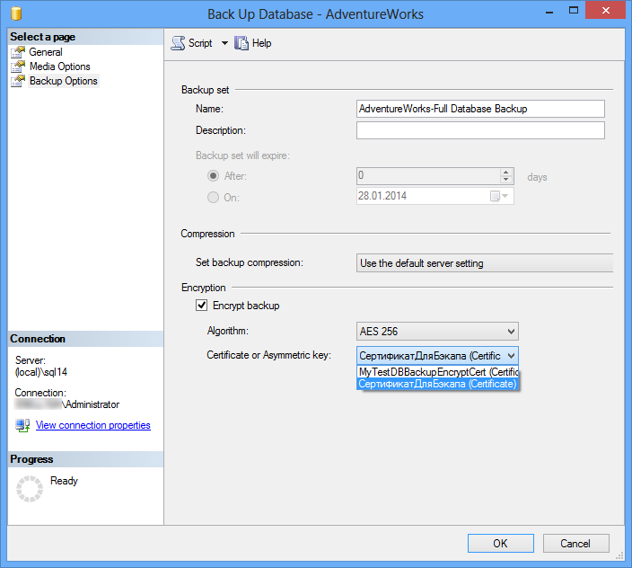Click the Script toolbar icon
The image size is (632, 568).
point(178,43)
